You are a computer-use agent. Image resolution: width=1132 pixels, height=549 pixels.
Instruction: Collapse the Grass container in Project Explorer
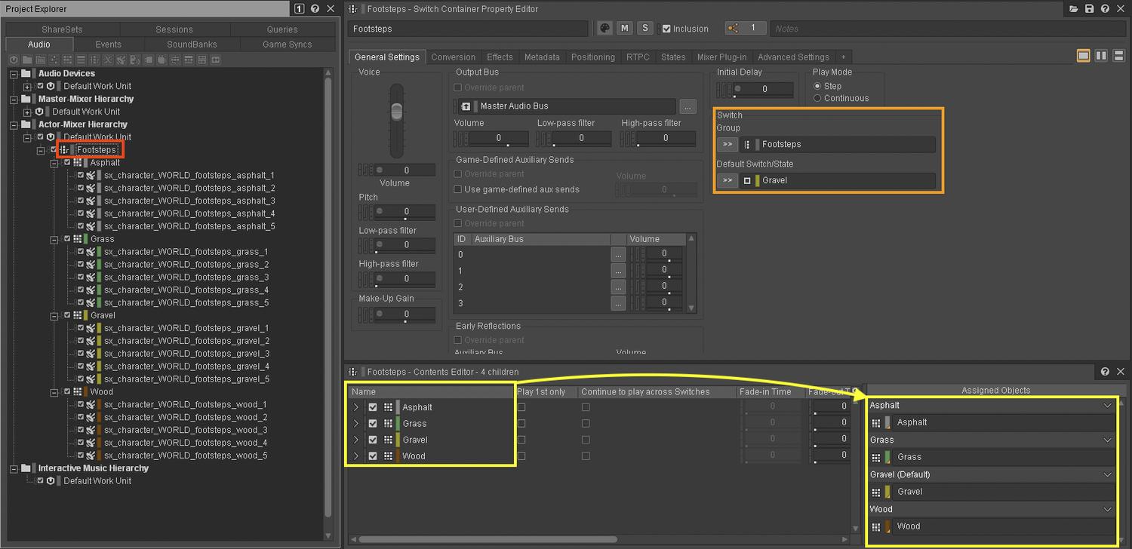55,238
